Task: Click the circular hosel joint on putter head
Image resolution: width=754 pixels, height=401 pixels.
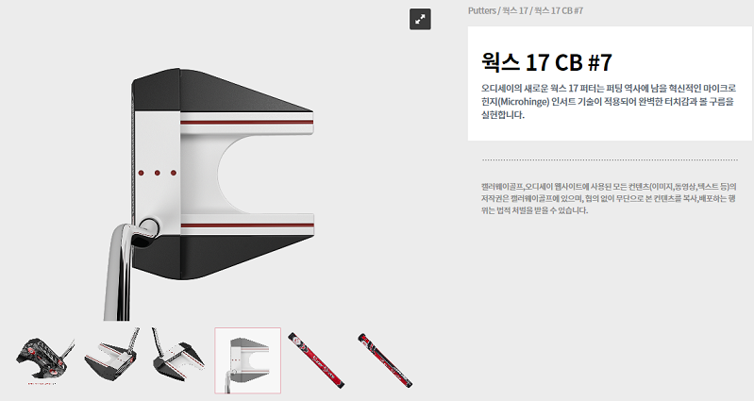Action: pyautogui.click(x=149, y=226)
